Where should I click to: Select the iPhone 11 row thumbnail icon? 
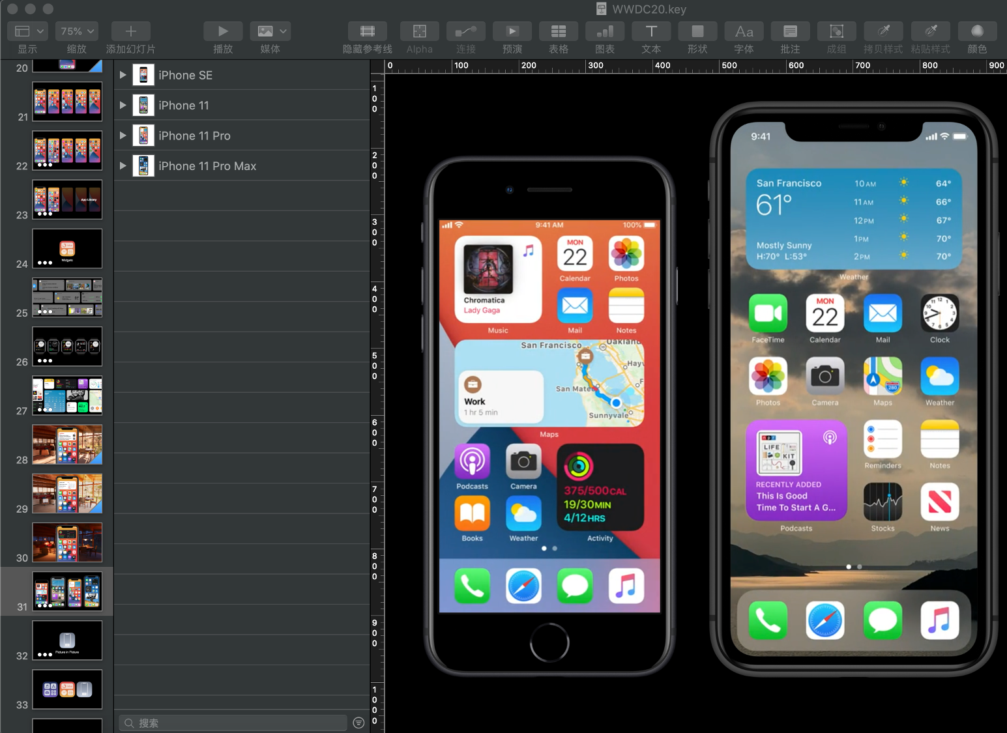(143, 105)
